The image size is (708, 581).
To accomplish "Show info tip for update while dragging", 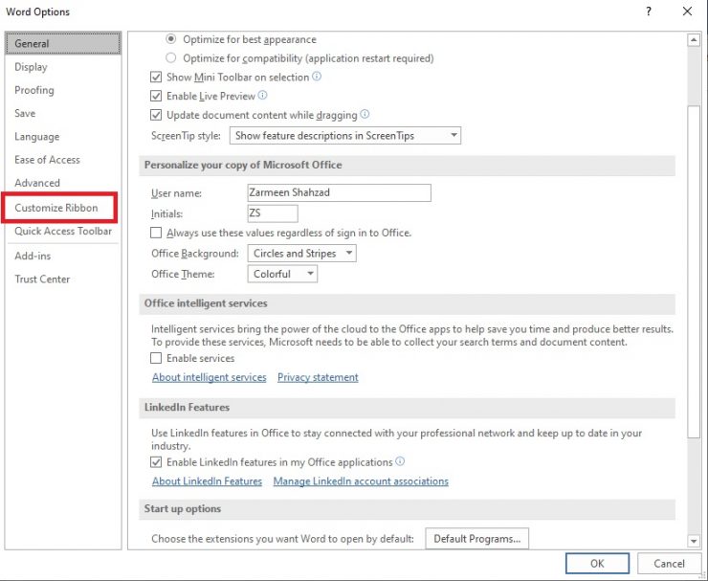I will click(x=365, y=114).
